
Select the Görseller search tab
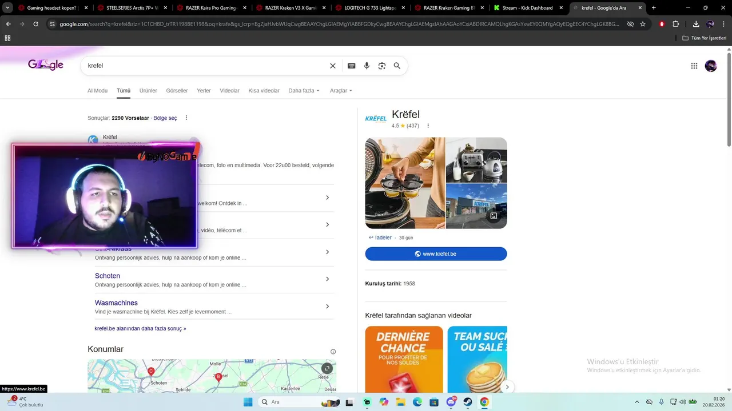(x=177, y=91)
